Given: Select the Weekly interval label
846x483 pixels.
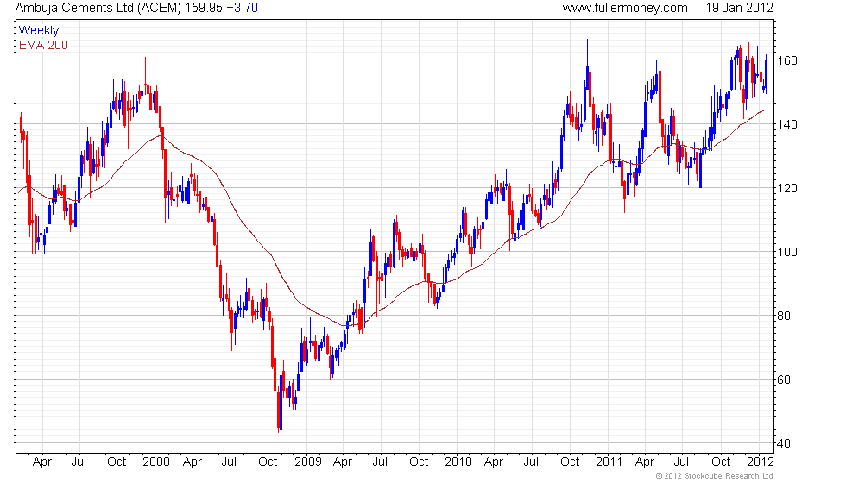Looking at the screenshot, I should tap(38, 31).
